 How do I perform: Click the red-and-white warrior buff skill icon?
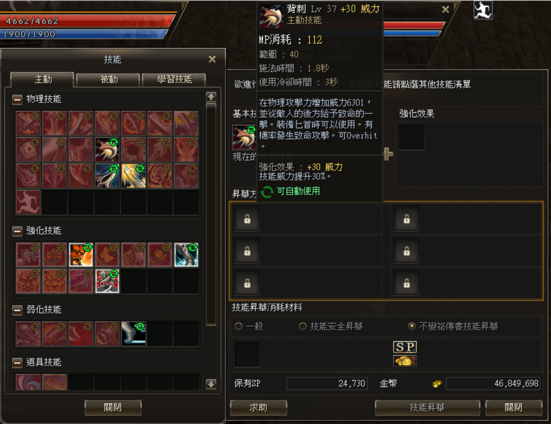pos(107,281)
